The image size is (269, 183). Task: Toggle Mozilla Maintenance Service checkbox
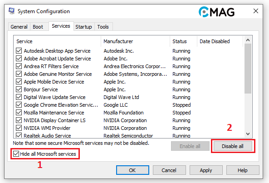19,113
